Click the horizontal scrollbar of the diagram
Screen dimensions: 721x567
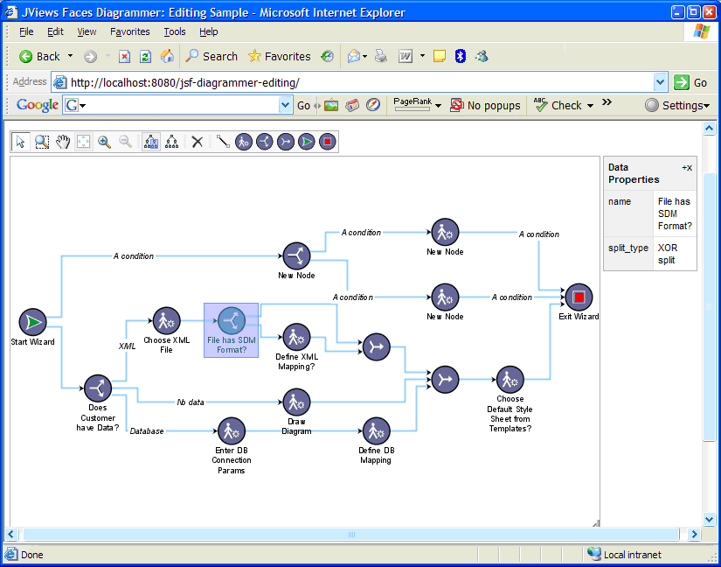(350, 534)
